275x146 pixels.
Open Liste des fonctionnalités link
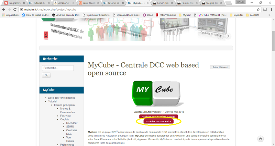pyautogui.click(x=62, y=98)
